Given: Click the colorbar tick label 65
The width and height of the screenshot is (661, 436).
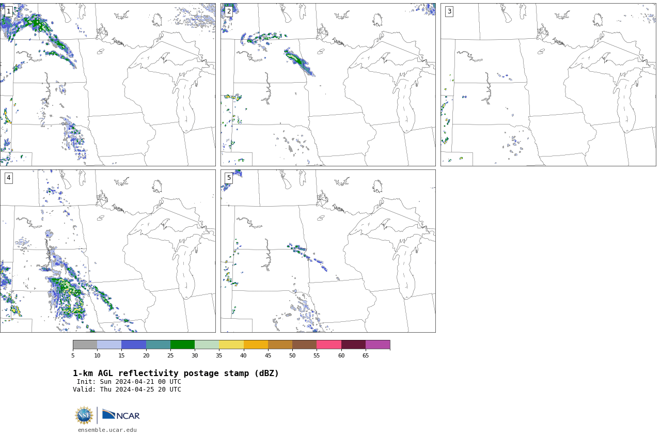Looking at the screenshot, I should pos(366,355).
